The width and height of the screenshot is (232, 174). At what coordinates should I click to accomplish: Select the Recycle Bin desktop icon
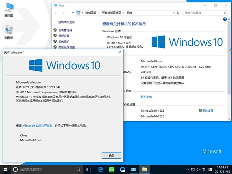click(9, 32)
